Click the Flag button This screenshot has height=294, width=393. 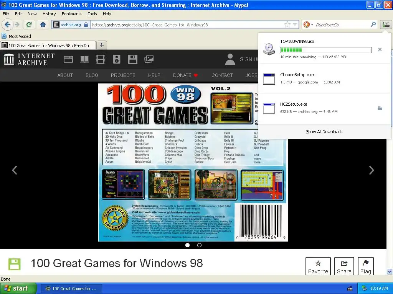(365, 266)
